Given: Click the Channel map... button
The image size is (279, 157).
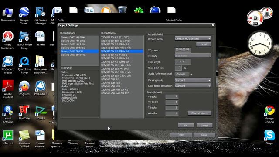Looking at the screenshot, I should point(200,113).
